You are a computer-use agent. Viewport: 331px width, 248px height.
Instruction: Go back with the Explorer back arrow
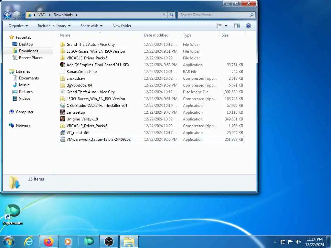pyautogui.click(x=7, y=15)
